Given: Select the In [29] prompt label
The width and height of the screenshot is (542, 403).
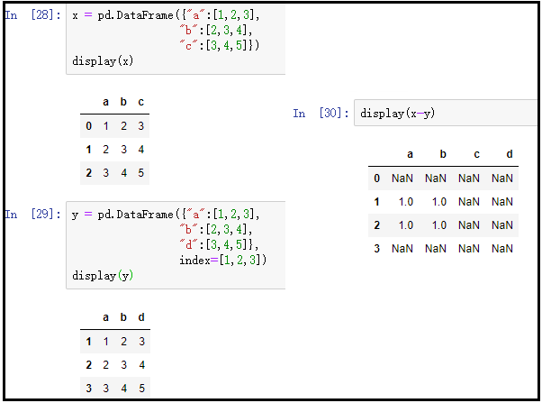Looking at the screenshot, I should (33, 215).
